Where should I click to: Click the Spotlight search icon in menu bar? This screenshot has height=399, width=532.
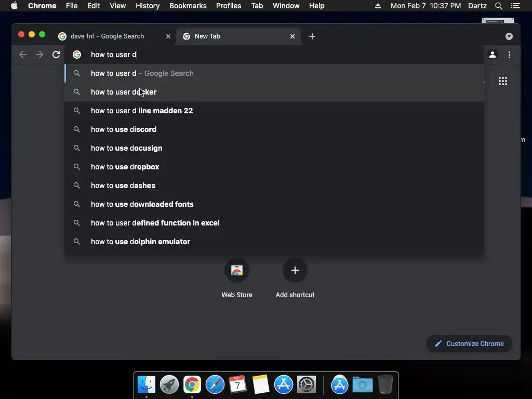[498, 6]
